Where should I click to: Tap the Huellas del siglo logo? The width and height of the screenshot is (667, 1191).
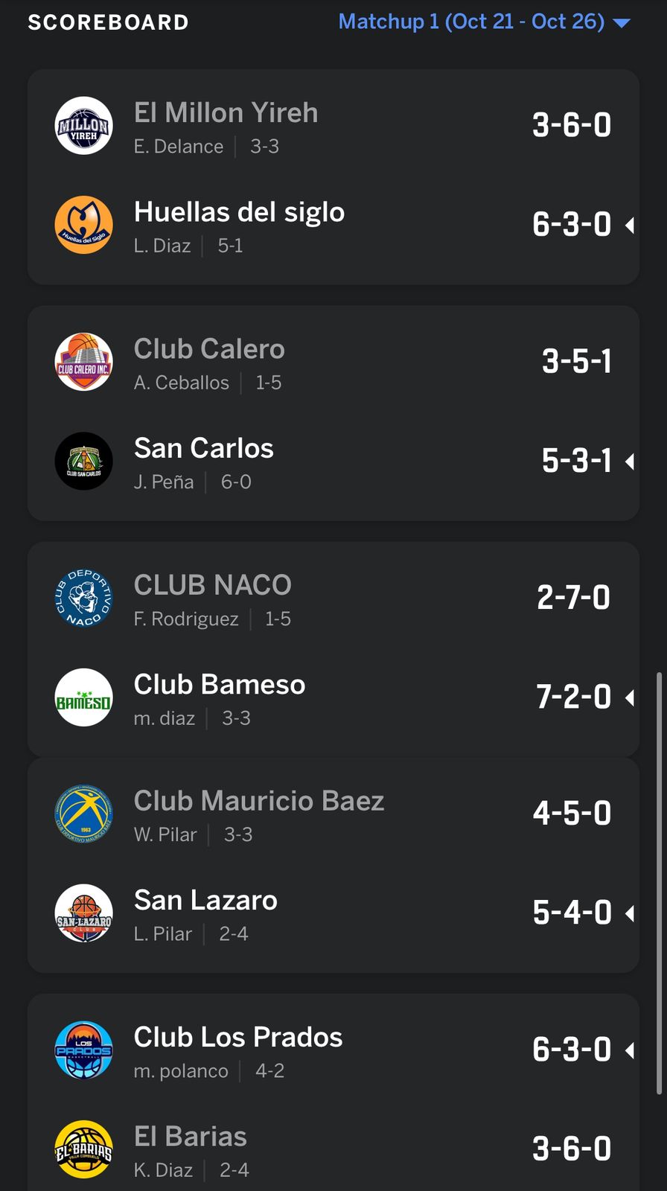coord(84,225)
